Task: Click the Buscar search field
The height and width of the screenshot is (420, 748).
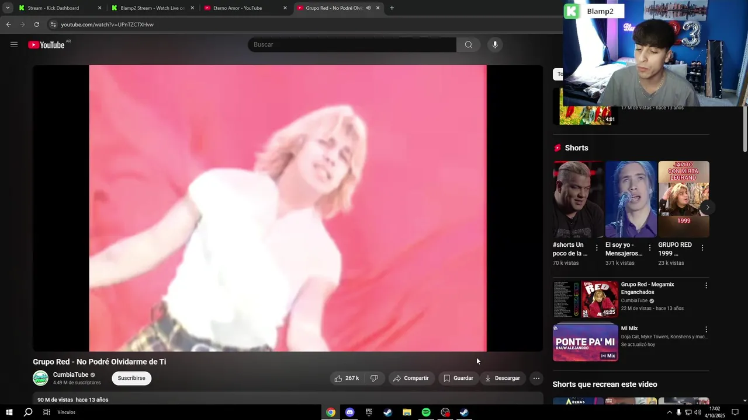Action: [352, 44]
